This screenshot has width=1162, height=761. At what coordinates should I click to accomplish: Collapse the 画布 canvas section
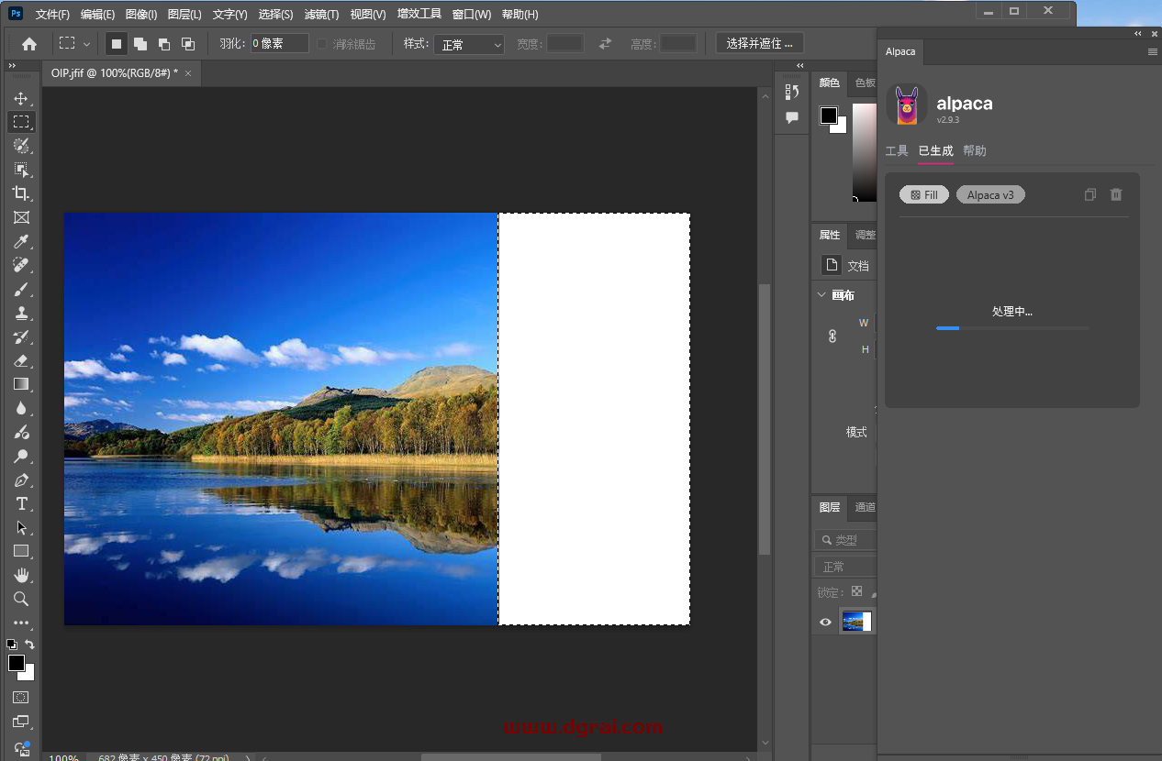tap(821, 295)
